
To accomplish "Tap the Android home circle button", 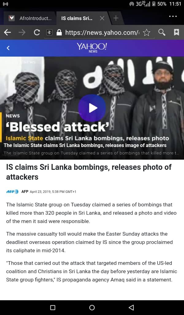I will click(92, 308).
